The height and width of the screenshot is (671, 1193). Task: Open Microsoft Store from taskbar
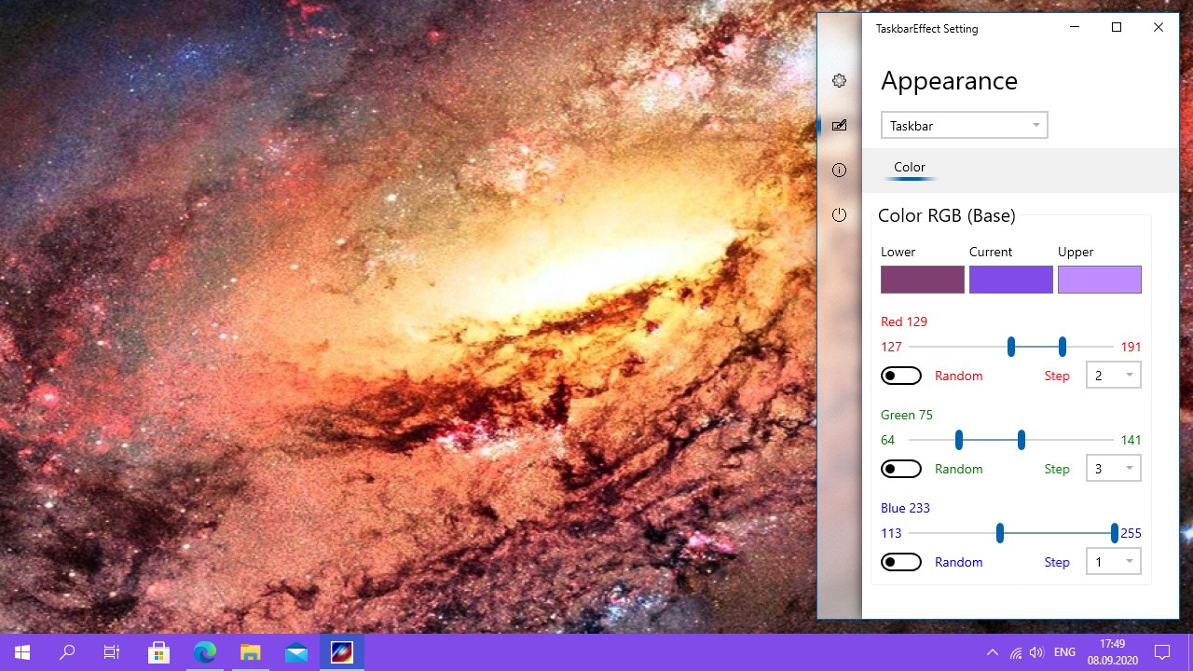(159, 652)
